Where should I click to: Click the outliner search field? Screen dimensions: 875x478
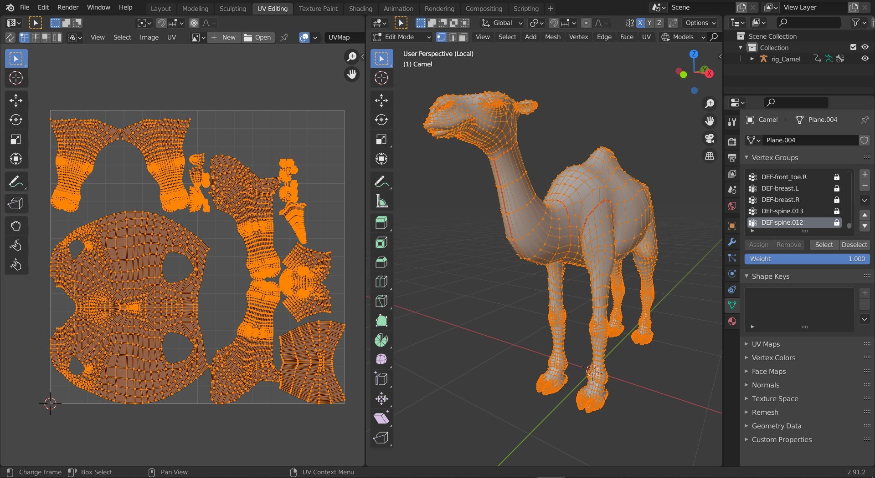(x=809, y=22)
